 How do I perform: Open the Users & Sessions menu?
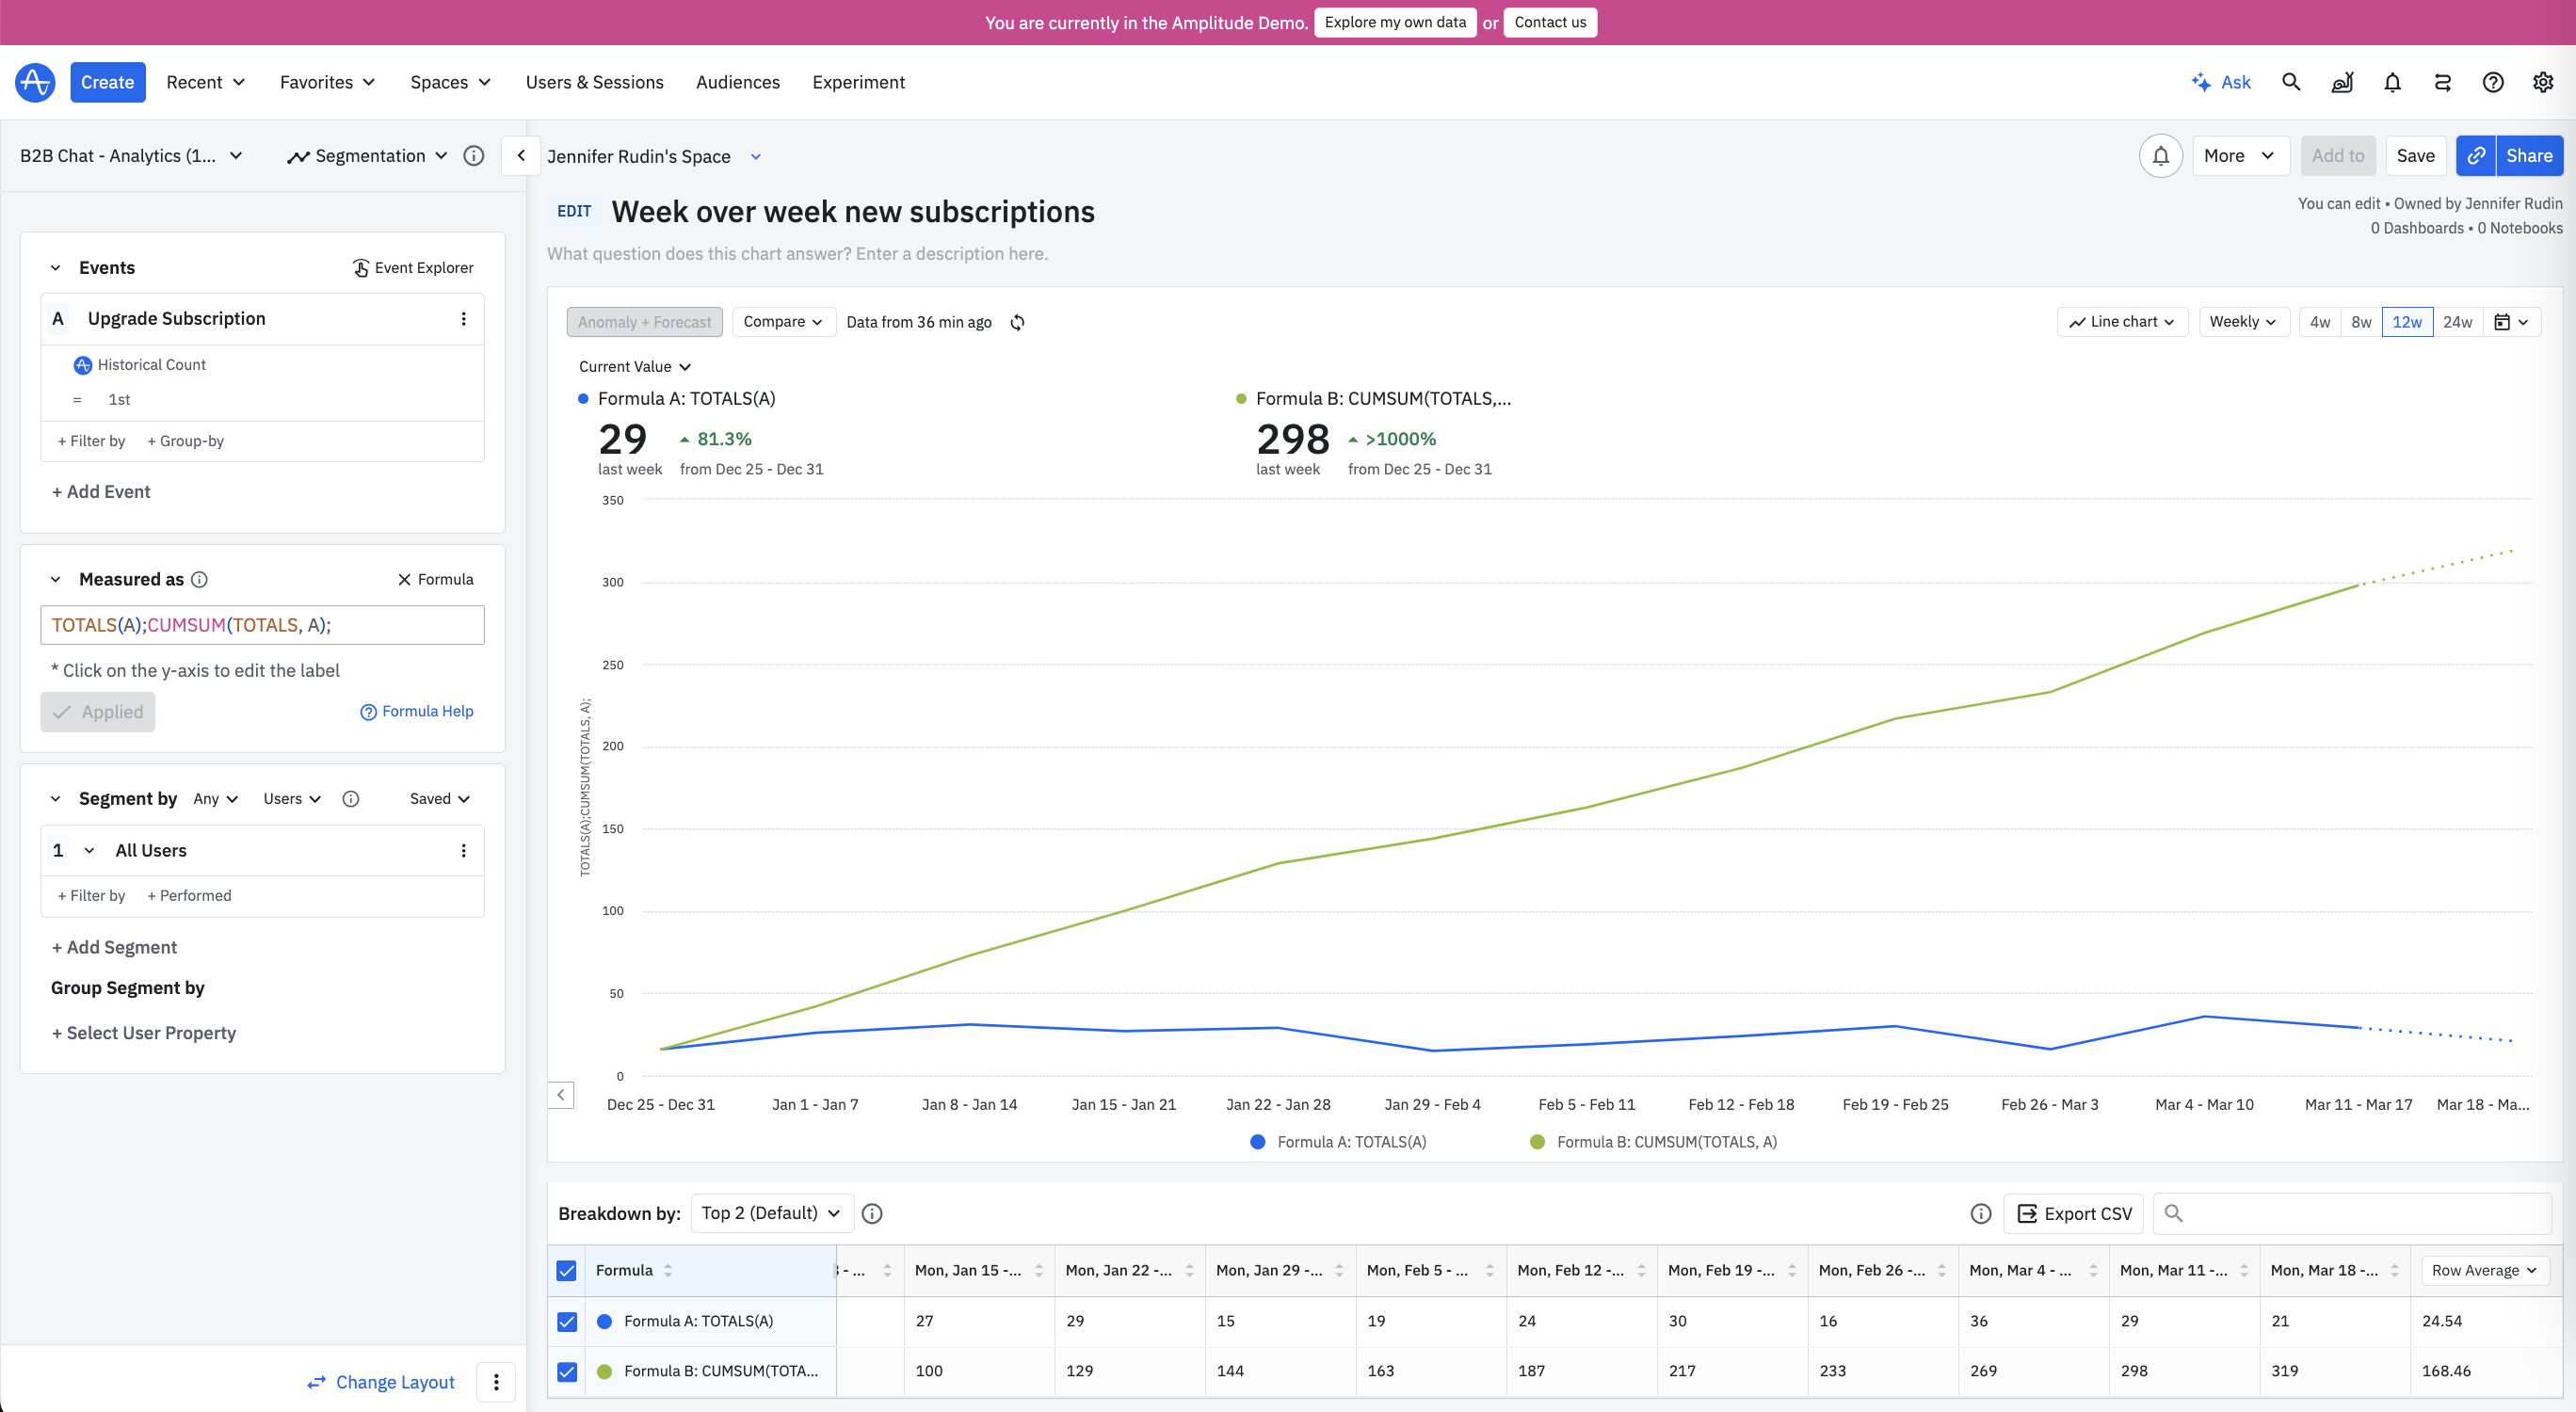tap(594, 82)
